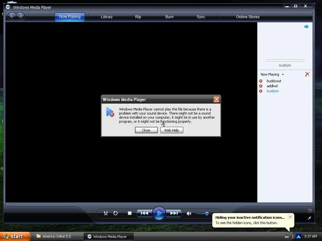Dismiss the error dialog with its X button
Screen dimensions: 322x241
pyautogui.click(x=216, y=99)
